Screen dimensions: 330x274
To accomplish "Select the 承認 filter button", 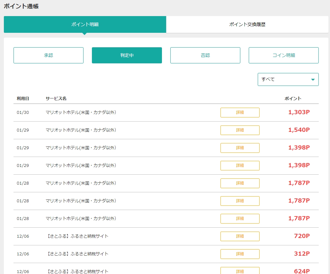I will pos(49,55).
